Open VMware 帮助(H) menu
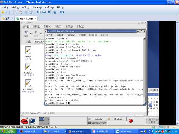 pos(60,7)
